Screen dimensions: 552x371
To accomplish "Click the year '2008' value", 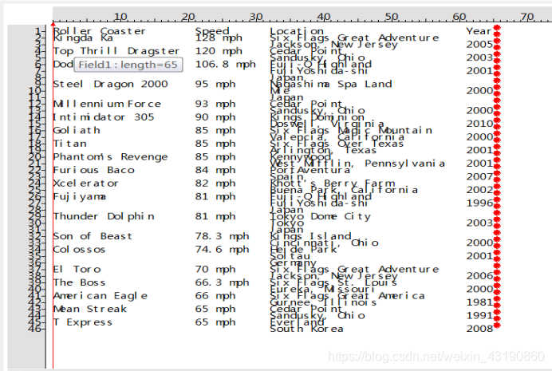I will 479,329.
